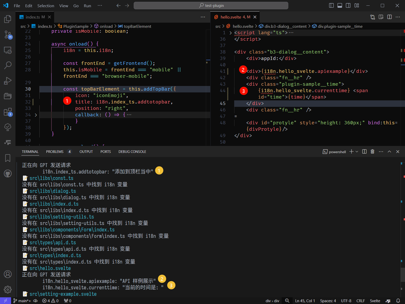Open src\hello.svelte link in terminal
Image resolution: width=405 pixels, height=304 pixels.
click(50, 268)
